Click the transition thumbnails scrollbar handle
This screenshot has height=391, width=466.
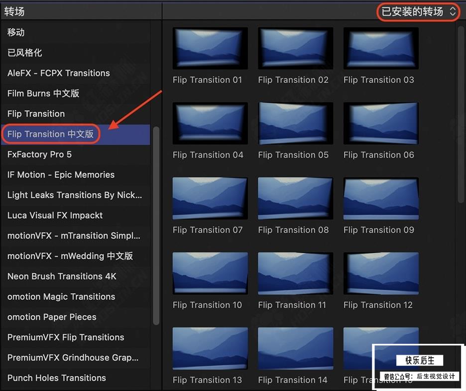tap(461, 114)
